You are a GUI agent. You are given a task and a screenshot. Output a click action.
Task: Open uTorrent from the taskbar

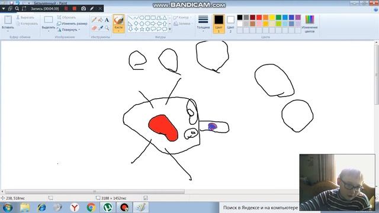click(x=108, y=208)
